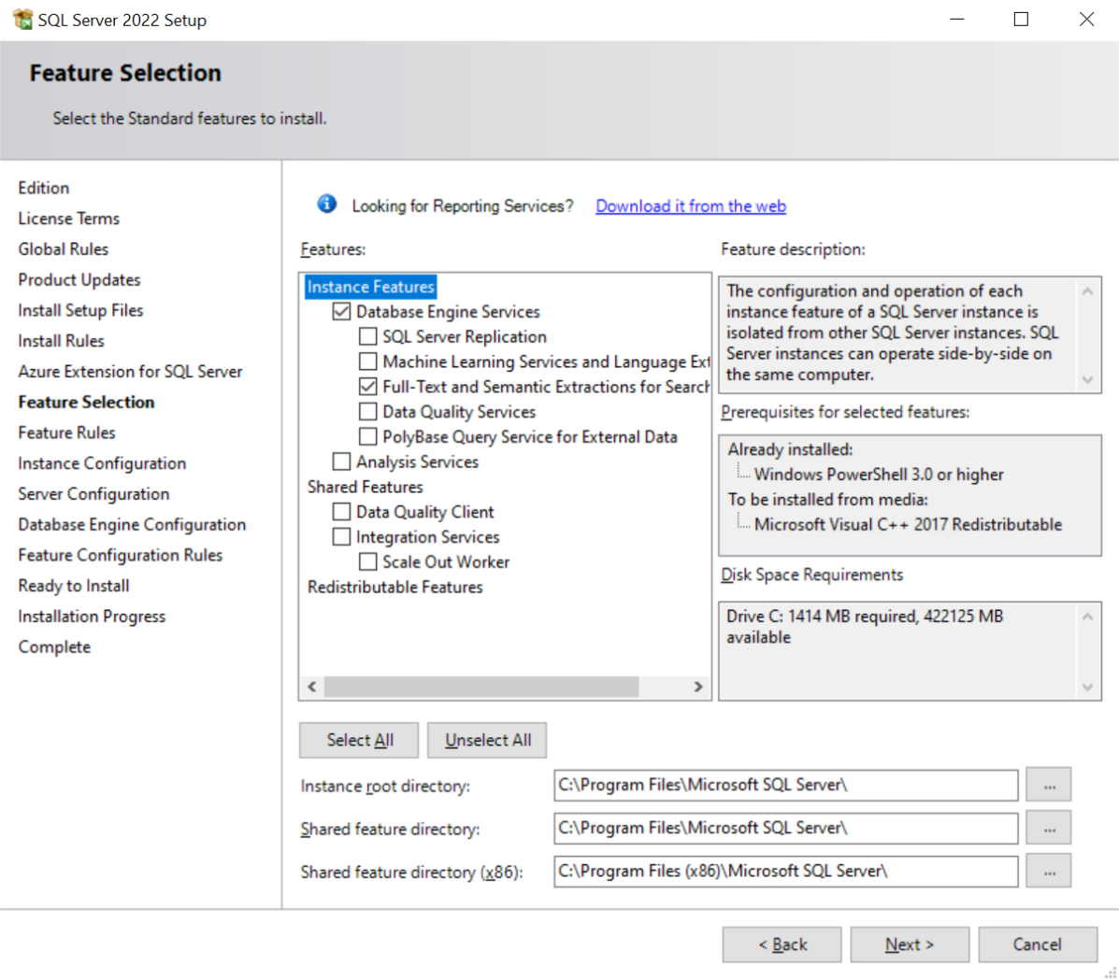Click the Shared feature directory (x86) field
This screenshot has width=1119, height=979.
click(x=785, y=872)
